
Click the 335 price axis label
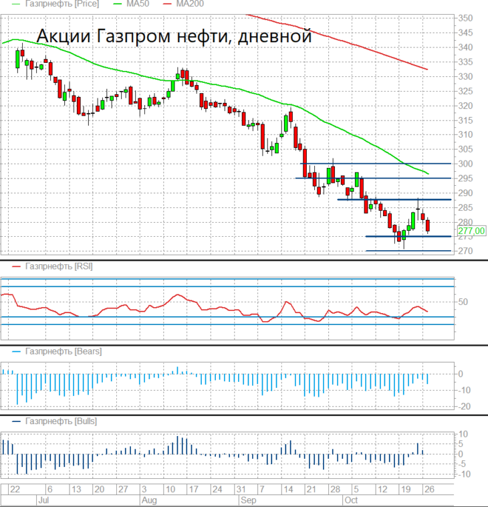(x=465, y=62)
